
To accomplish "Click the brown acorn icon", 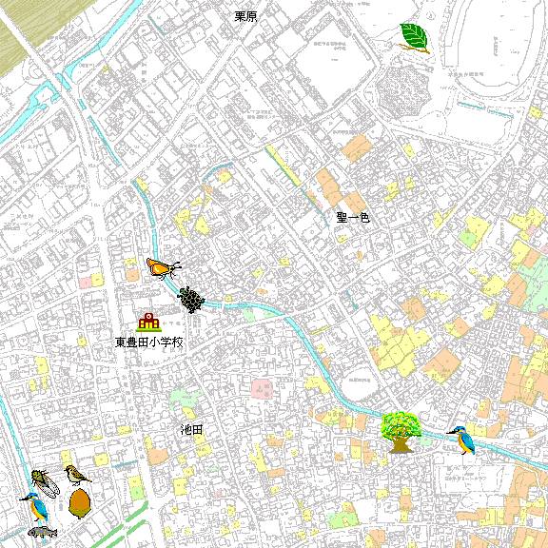I will [80, 503].
